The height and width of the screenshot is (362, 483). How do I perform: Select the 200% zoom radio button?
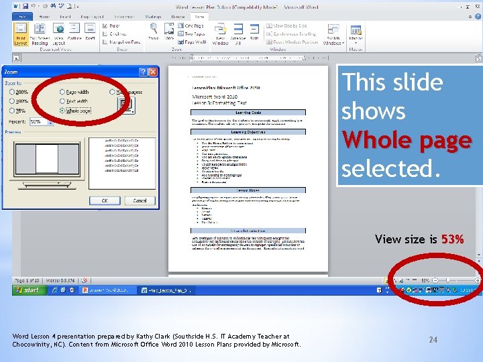click(11, 92)
